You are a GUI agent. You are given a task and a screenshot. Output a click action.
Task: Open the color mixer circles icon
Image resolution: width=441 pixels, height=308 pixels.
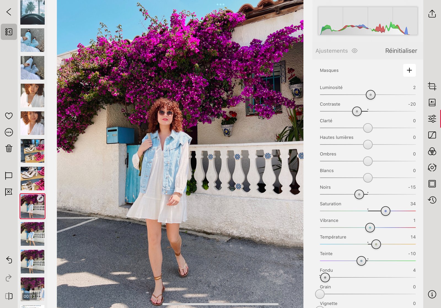point(432,151)
